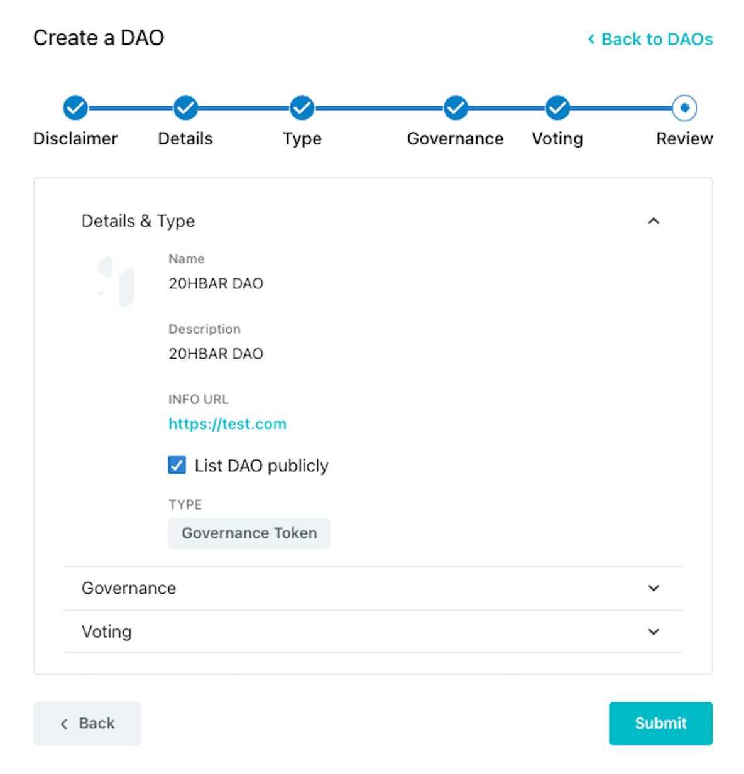Image resolution: width=744 pixels, height=774 pixels.
Task: Open the Governance accordion header
Action: tap(373, 588)
